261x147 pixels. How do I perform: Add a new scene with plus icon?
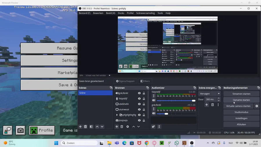tap(80, 127)
